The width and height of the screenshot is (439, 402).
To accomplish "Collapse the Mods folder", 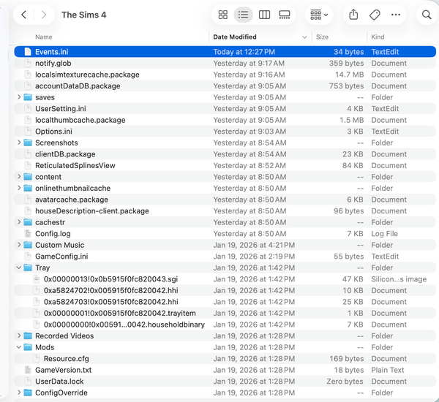I will (x=19, y=348).
